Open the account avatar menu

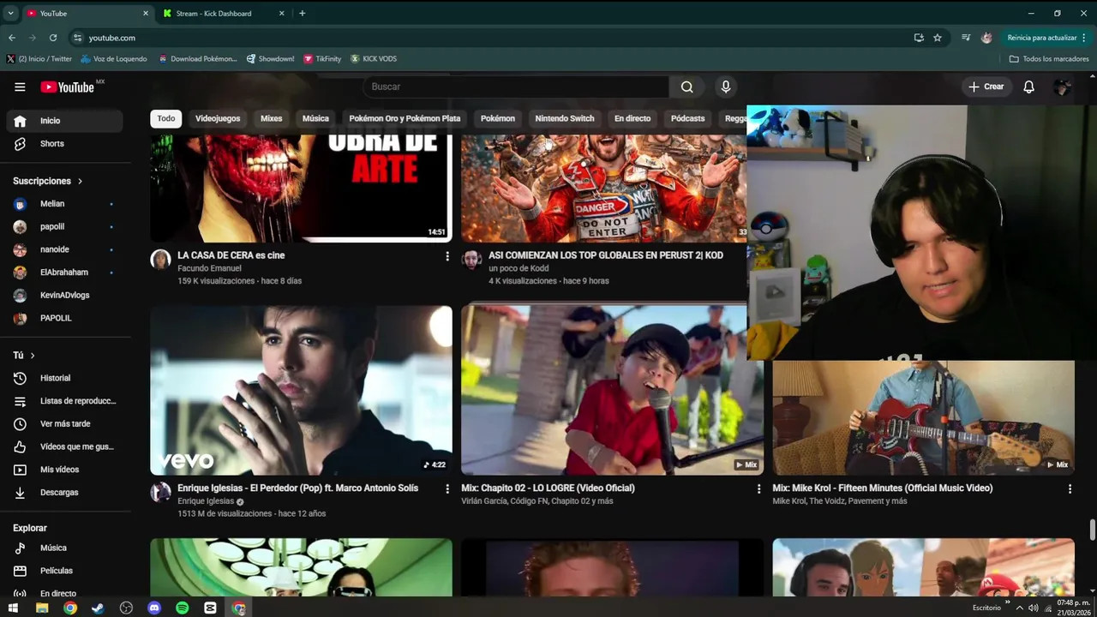click(x=1062, y=87)
